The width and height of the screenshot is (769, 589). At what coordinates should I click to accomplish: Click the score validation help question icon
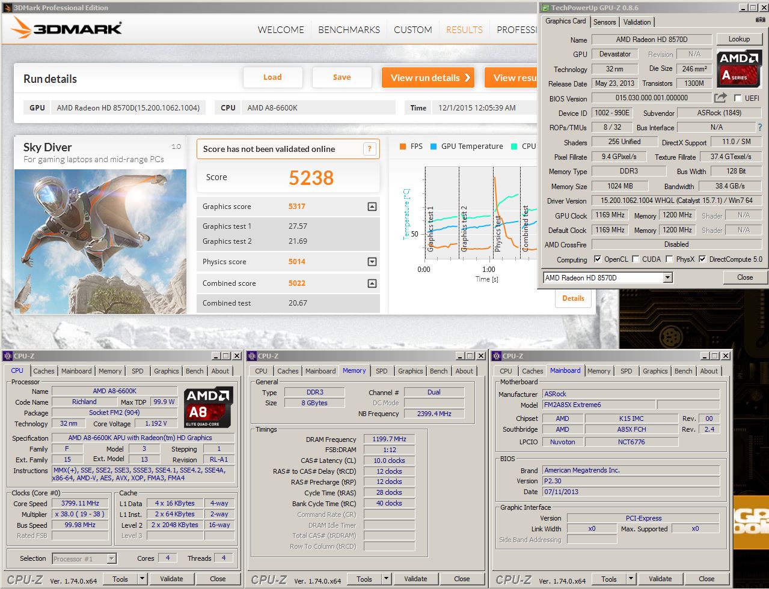coord(369,149)
